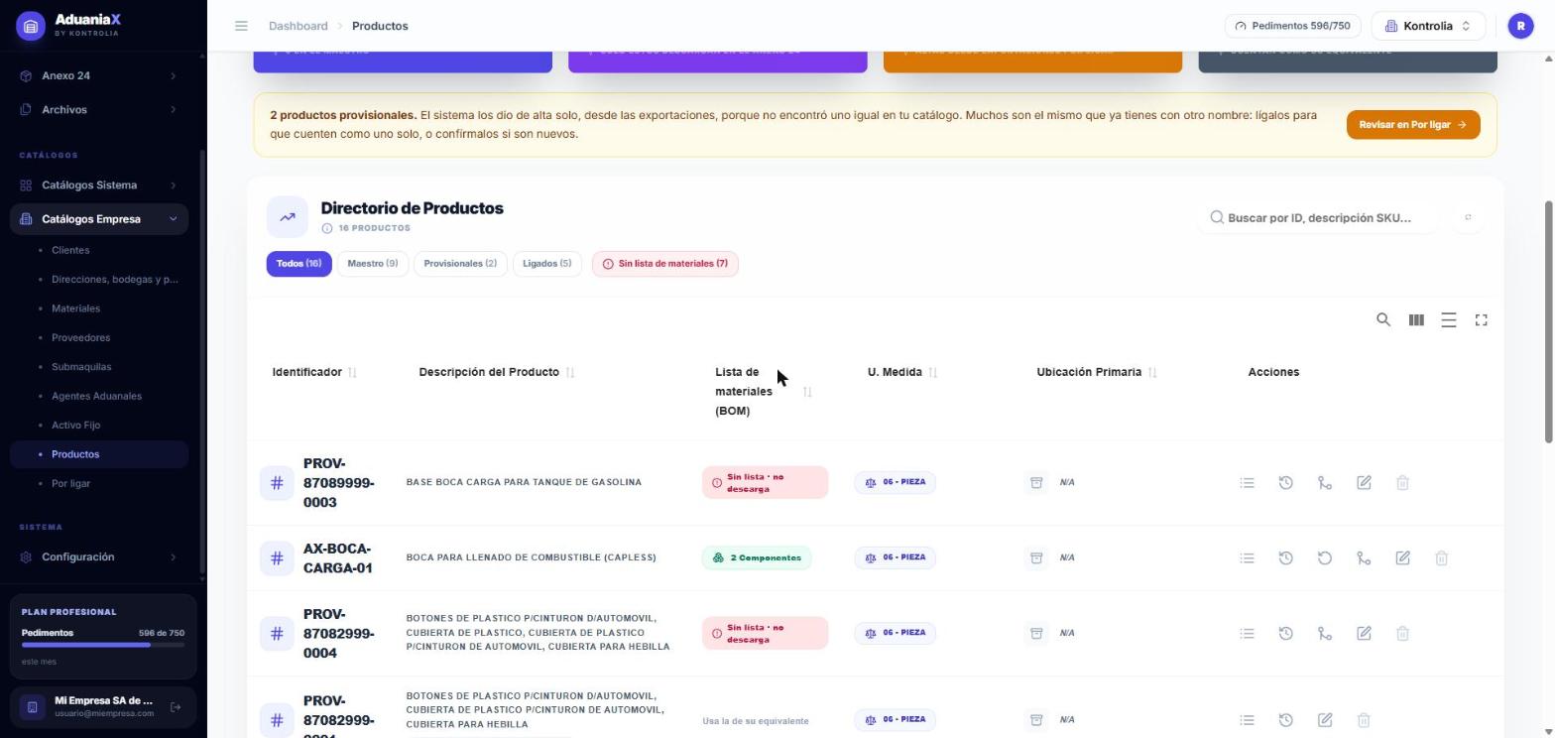Open materials list icon for PROV-87089999-0003
The image size is (1555, 738).
click(1247, 482)
